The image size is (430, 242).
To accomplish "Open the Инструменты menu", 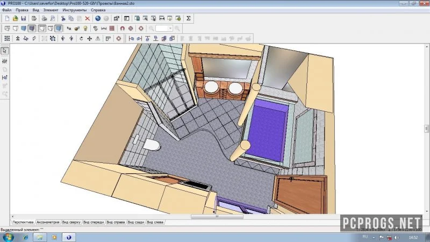I will [74, 10].
